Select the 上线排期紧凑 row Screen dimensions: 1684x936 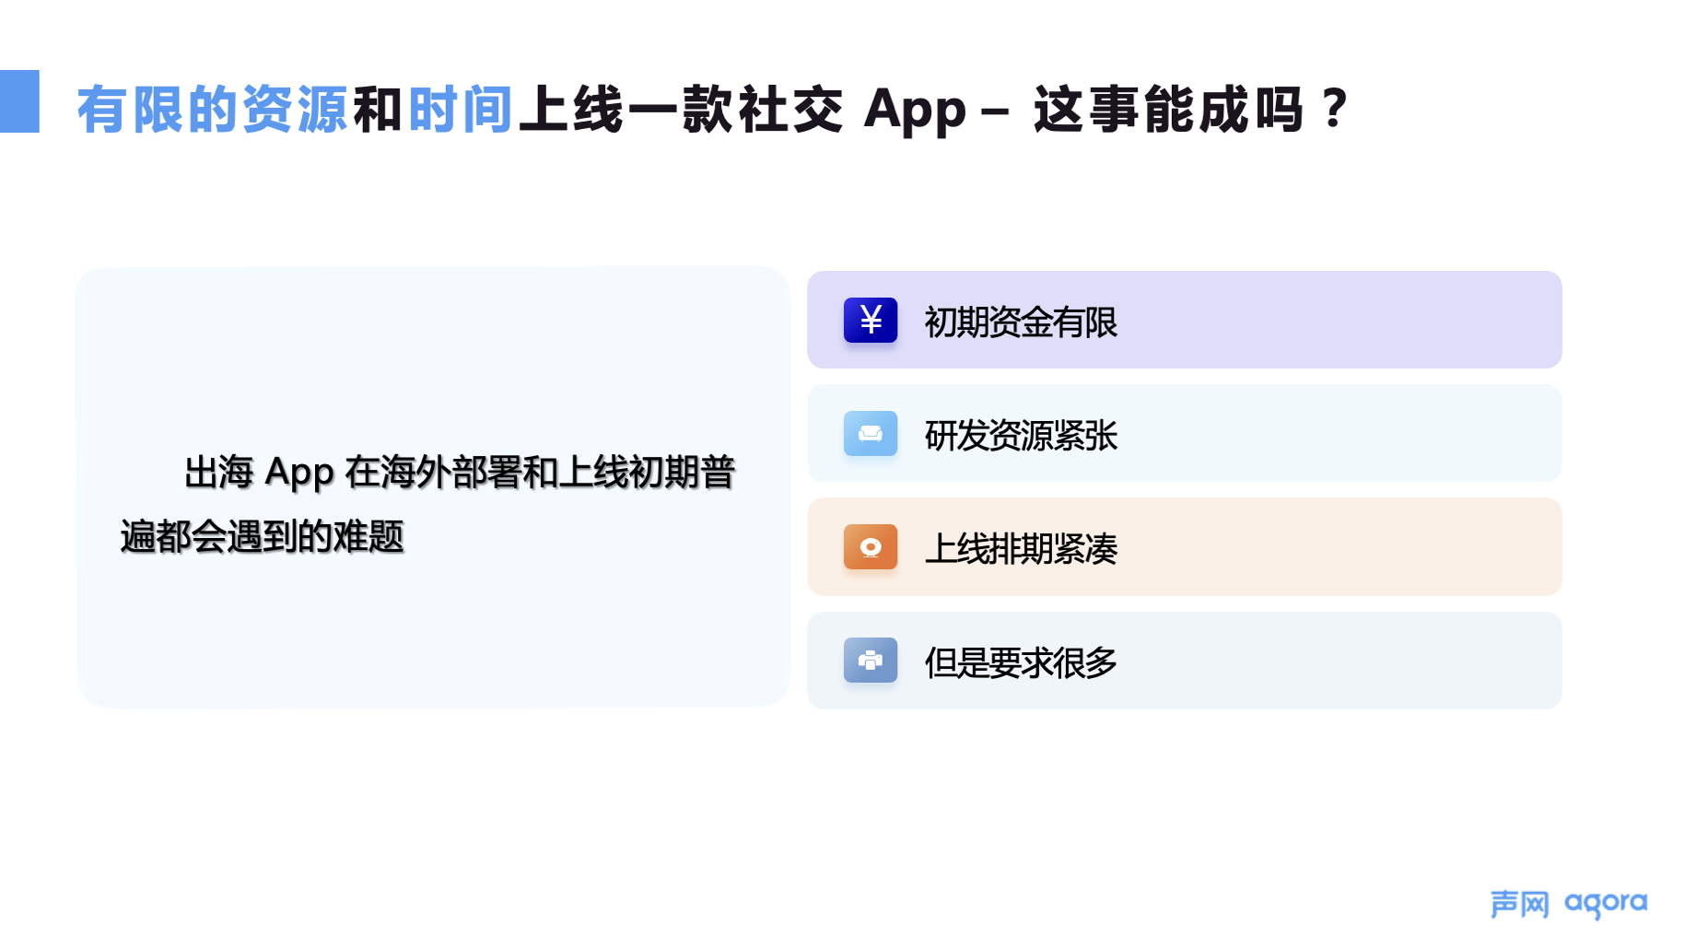tap(1184, 547)
